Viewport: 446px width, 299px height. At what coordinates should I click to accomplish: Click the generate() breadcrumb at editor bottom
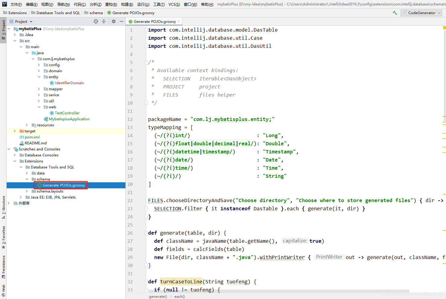coord(158,296)
